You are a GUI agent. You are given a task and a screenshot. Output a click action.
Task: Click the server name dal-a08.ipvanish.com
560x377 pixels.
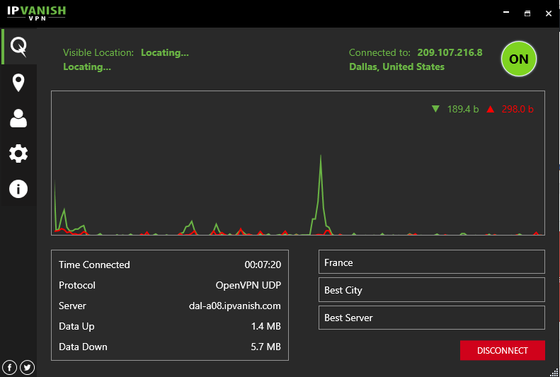pyautogui.click(x=234, y=306)
